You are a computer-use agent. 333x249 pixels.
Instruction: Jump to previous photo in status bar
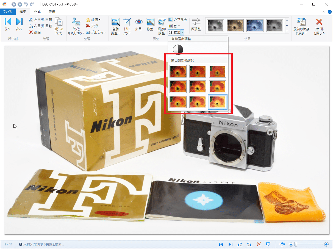pyautogui.click(x=221, y=244)
